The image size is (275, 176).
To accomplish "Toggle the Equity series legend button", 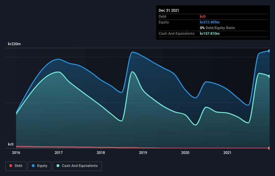I will pyautogui.click(x=40, y=166).
